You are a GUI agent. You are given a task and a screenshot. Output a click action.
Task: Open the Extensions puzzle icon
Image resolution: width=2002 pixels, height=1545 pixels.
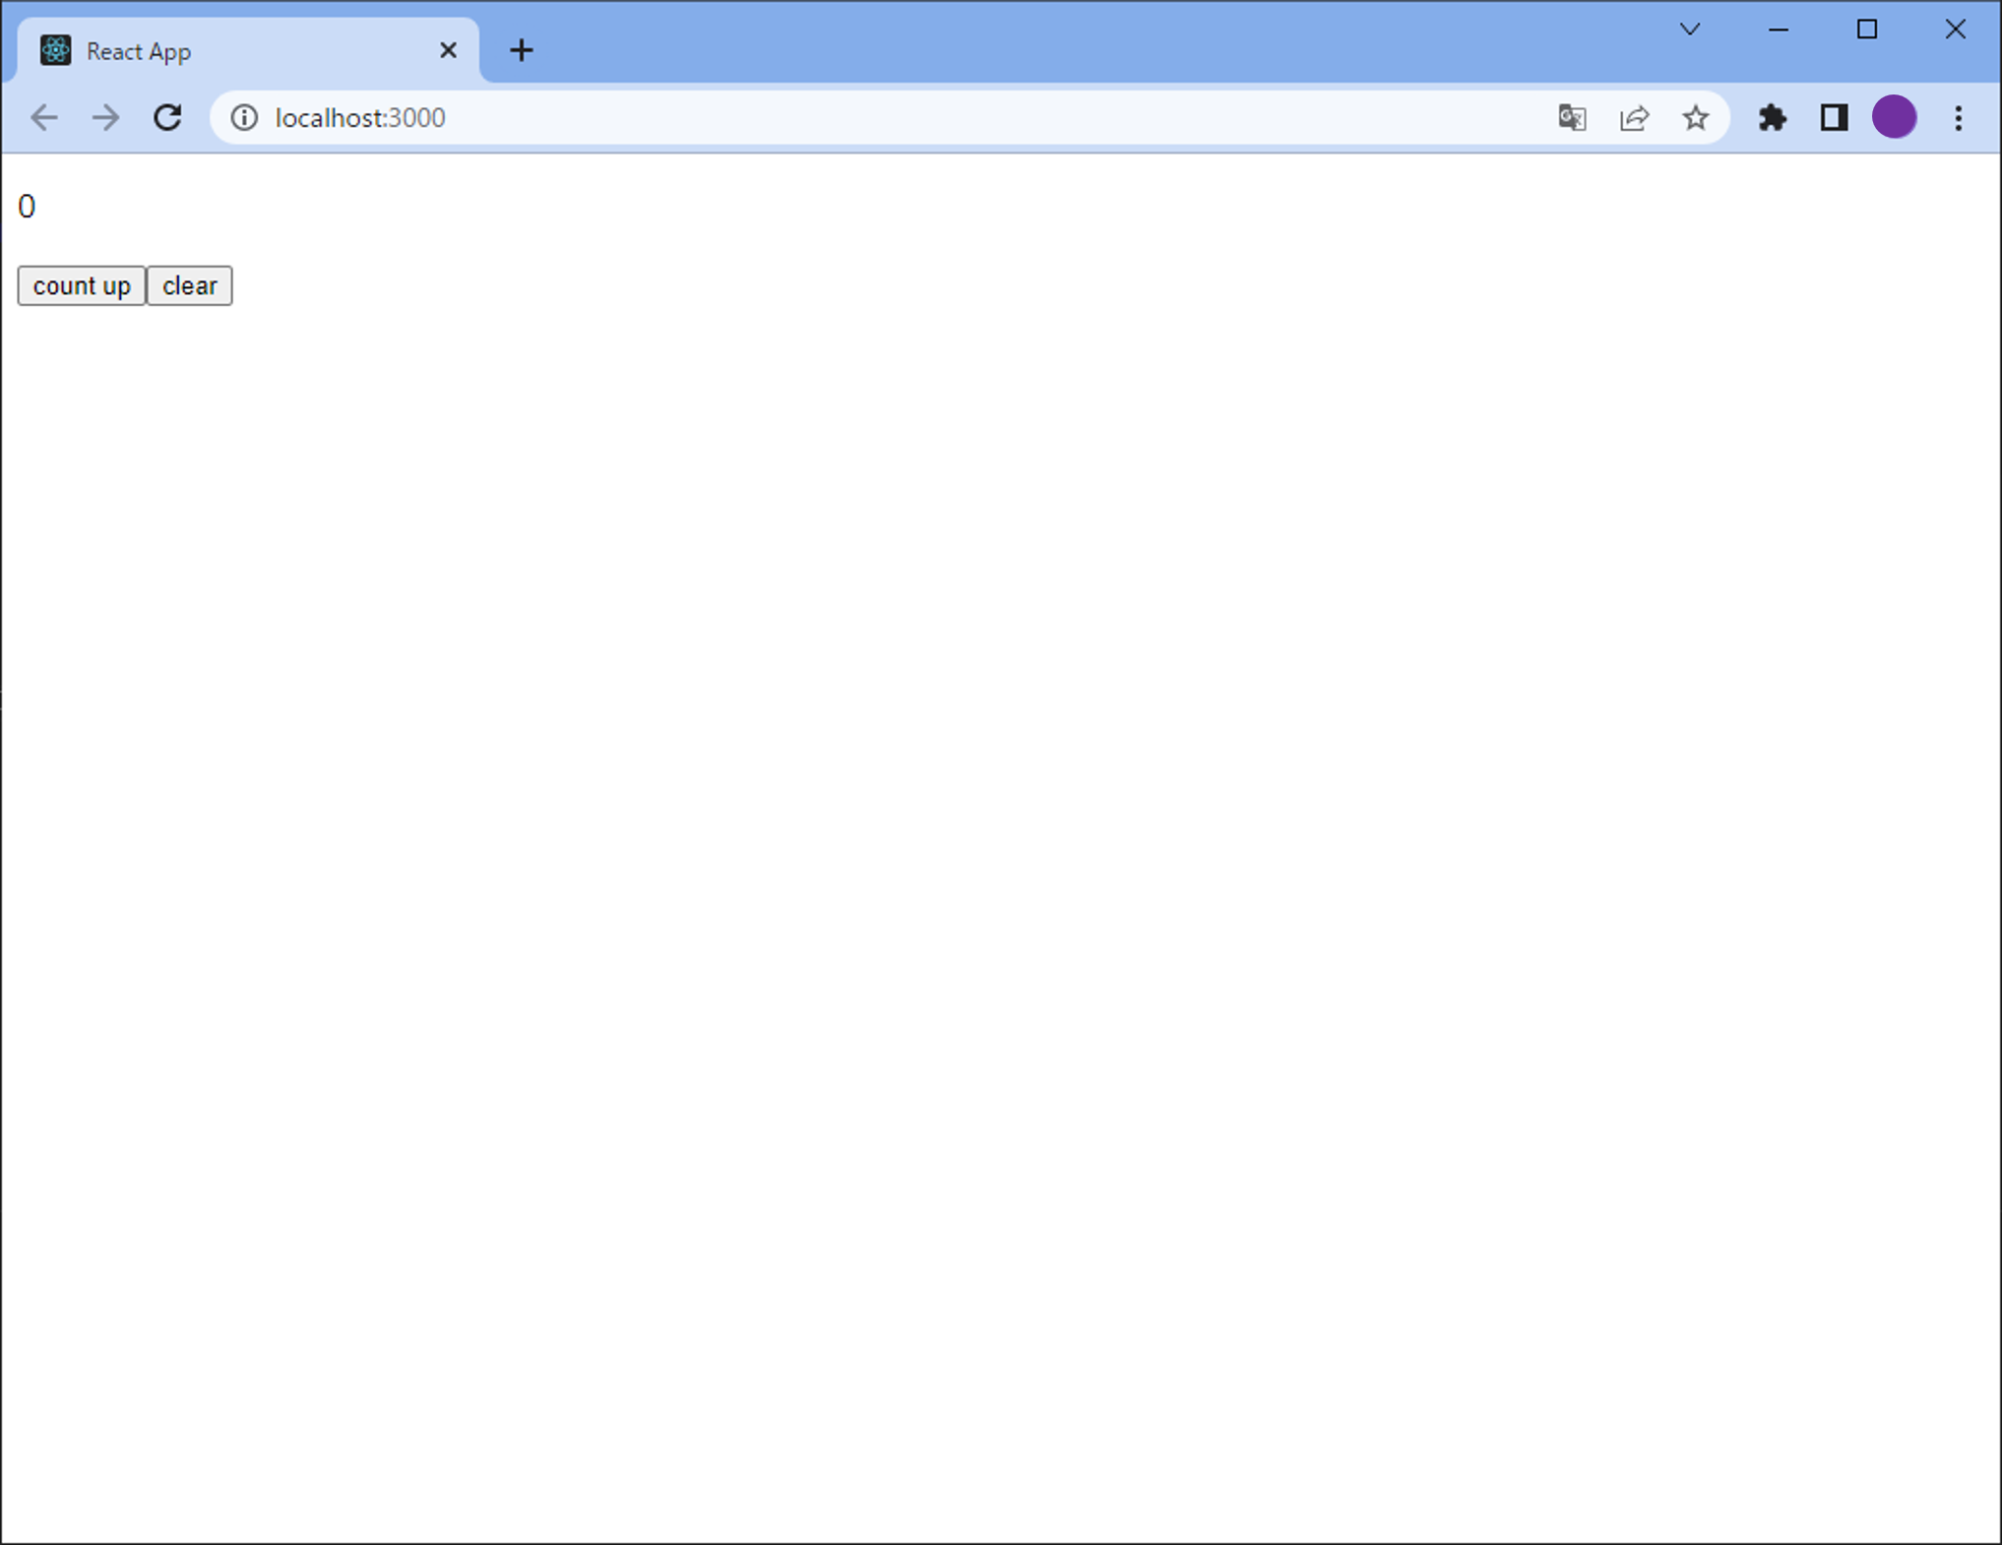(x=1773, y=118)
